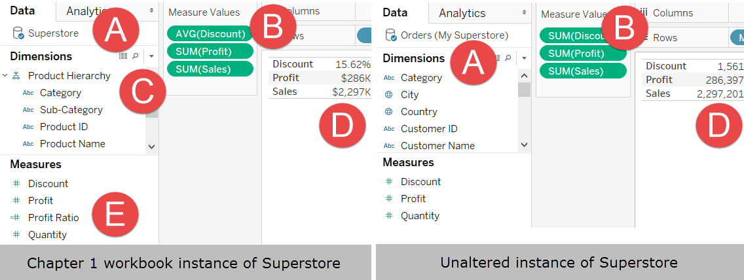744x280 pixels.
Task: Select the AVG(Discount) pill
Action: pyautogui.click(x=210, y=33)
